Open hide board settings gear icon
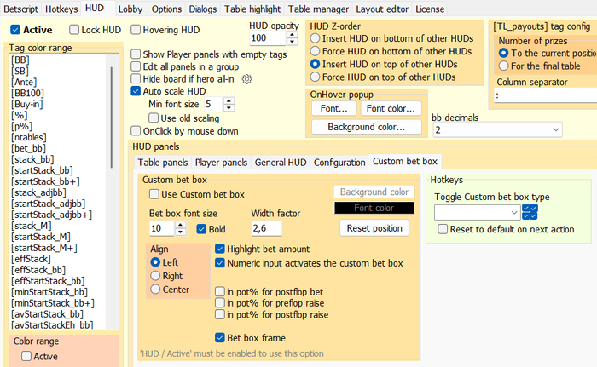 coord(246,79)
